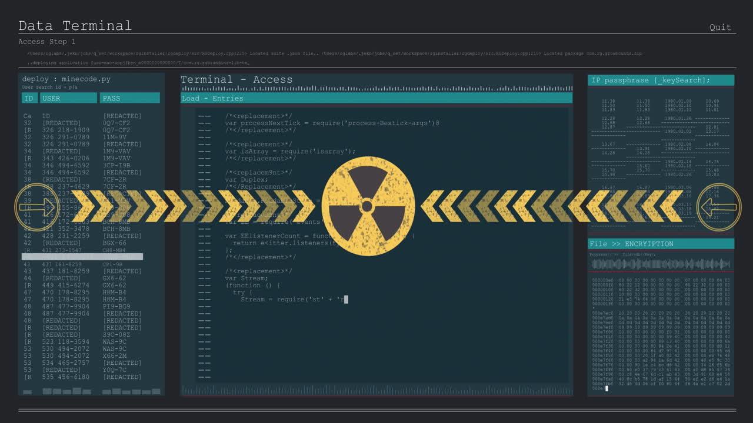Select the left circled arrow icon

(36, 207)
